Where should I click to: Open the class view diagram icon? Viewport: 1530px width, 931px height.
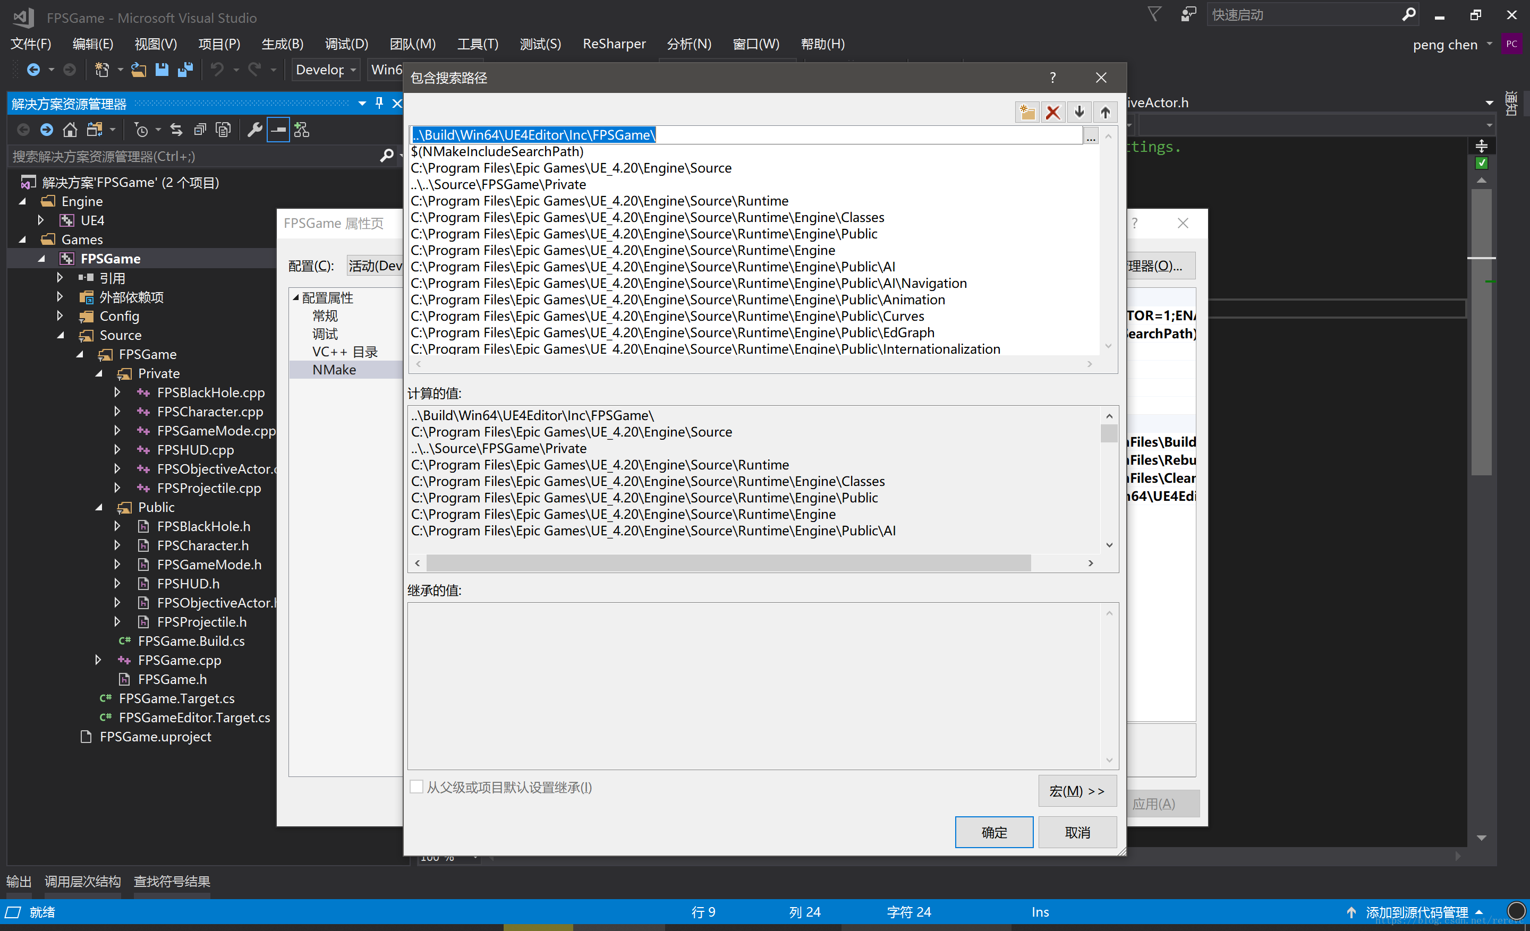302,130
